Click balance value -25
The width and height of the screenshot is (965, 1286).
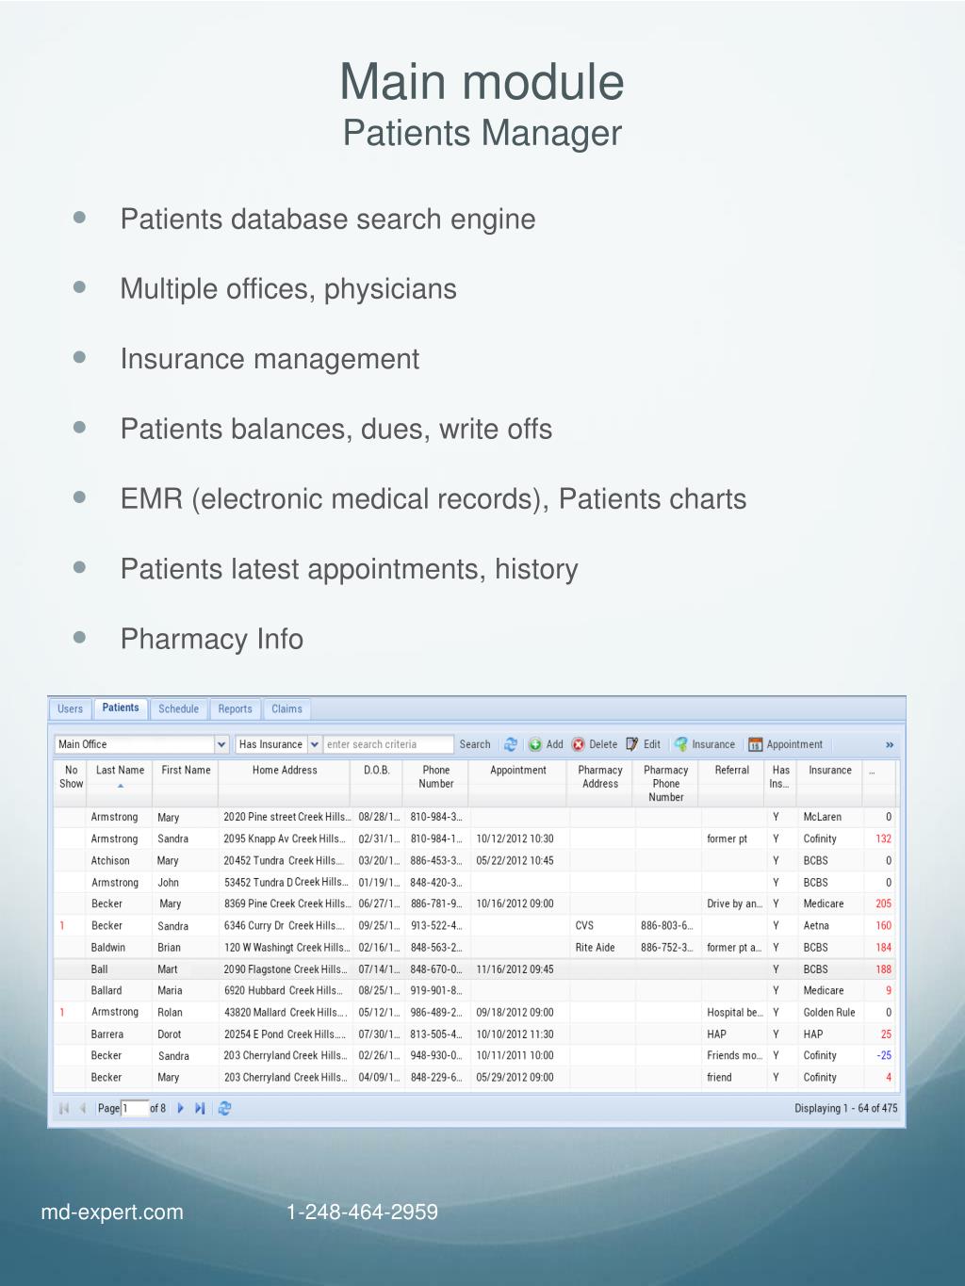[884, 1055]
